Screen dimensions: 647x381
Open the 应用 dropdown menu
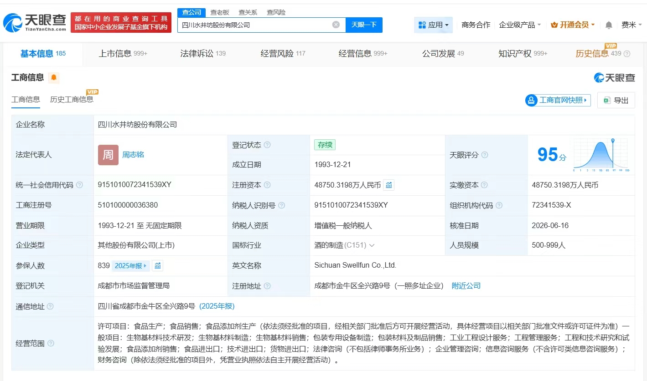(433, 25)
